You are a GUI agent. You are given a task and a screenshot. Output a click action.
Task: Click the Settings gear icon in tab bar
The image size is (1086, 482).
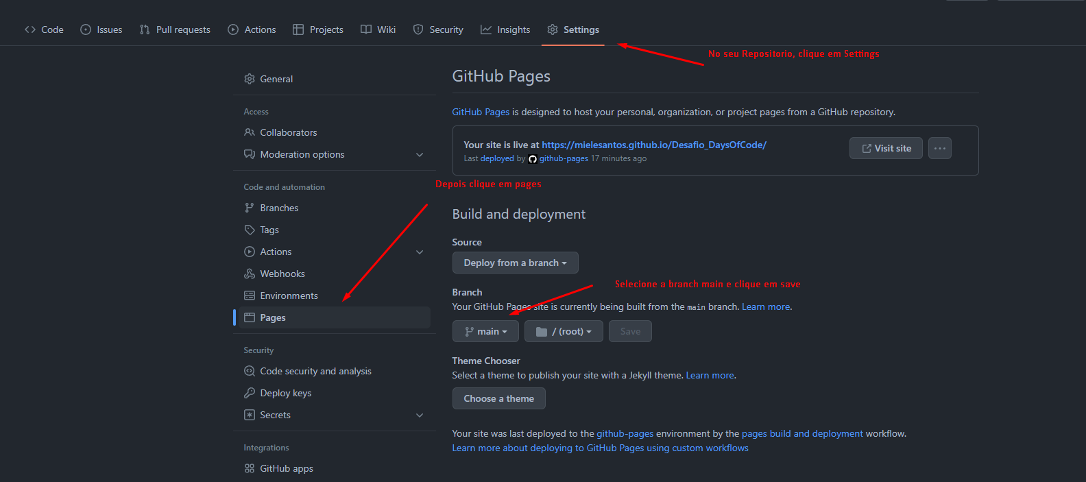(x=553, y=29)
